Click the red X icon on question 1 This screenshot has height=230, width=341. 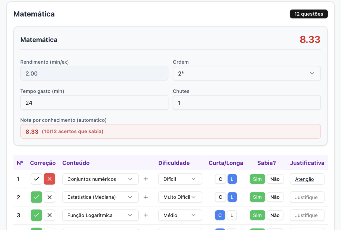click(x=49, y=179)
